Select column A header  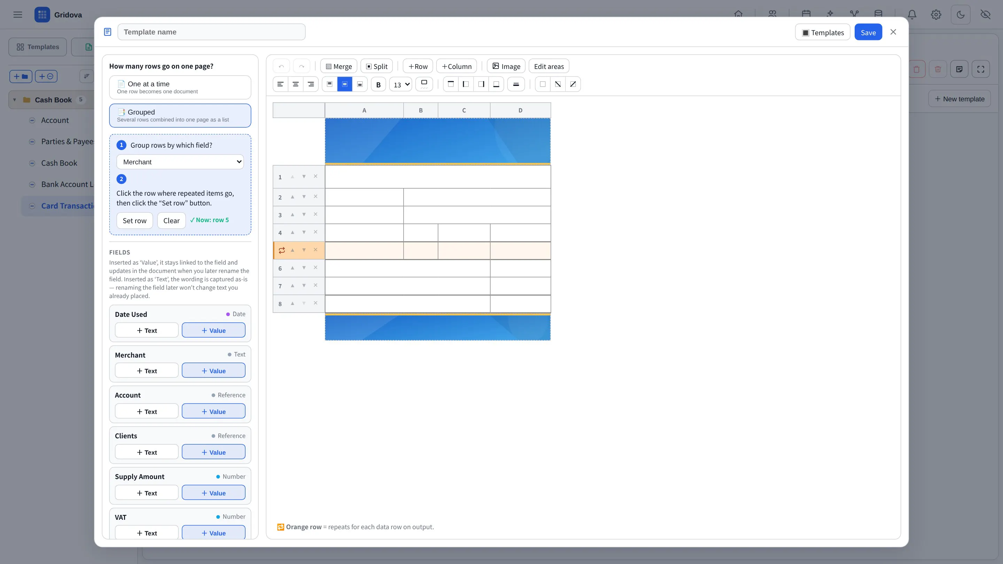click(x=364, y=110)
